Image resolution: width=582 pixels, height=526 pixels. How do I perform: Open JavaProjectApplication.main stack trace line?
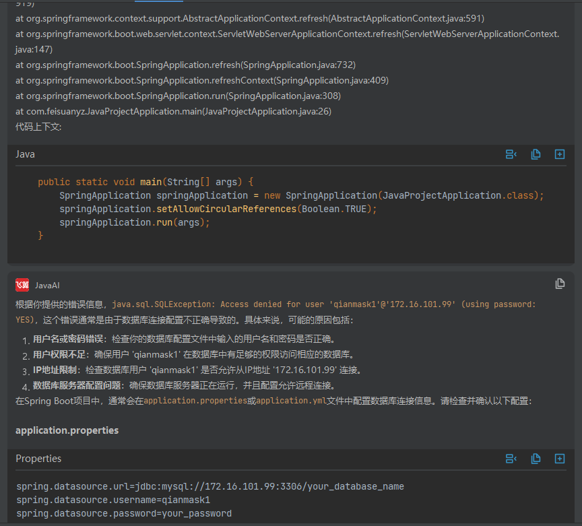173,111
